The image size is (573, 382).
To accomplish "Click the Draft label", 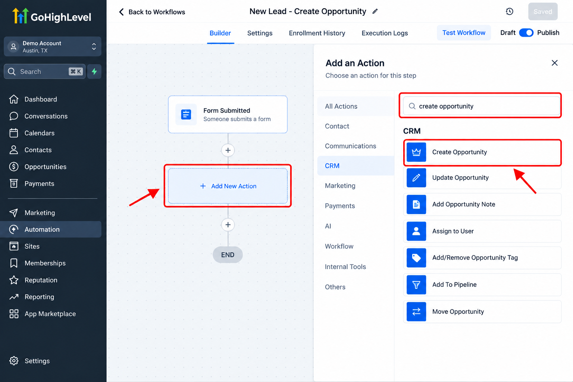I will click(x=508, y=33).
